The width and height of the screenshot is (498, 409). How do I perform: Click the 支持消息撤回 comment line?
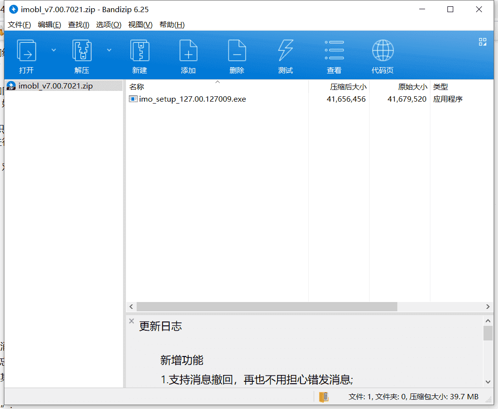(x=257, y=380)
